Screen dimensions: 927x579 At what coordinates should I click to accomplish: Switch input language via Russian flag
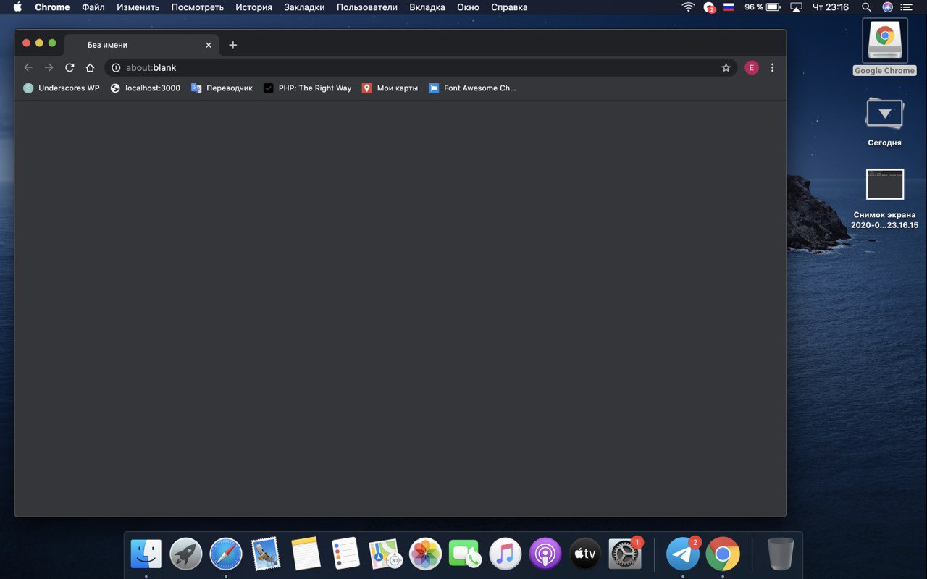click(x=729, y=7)
